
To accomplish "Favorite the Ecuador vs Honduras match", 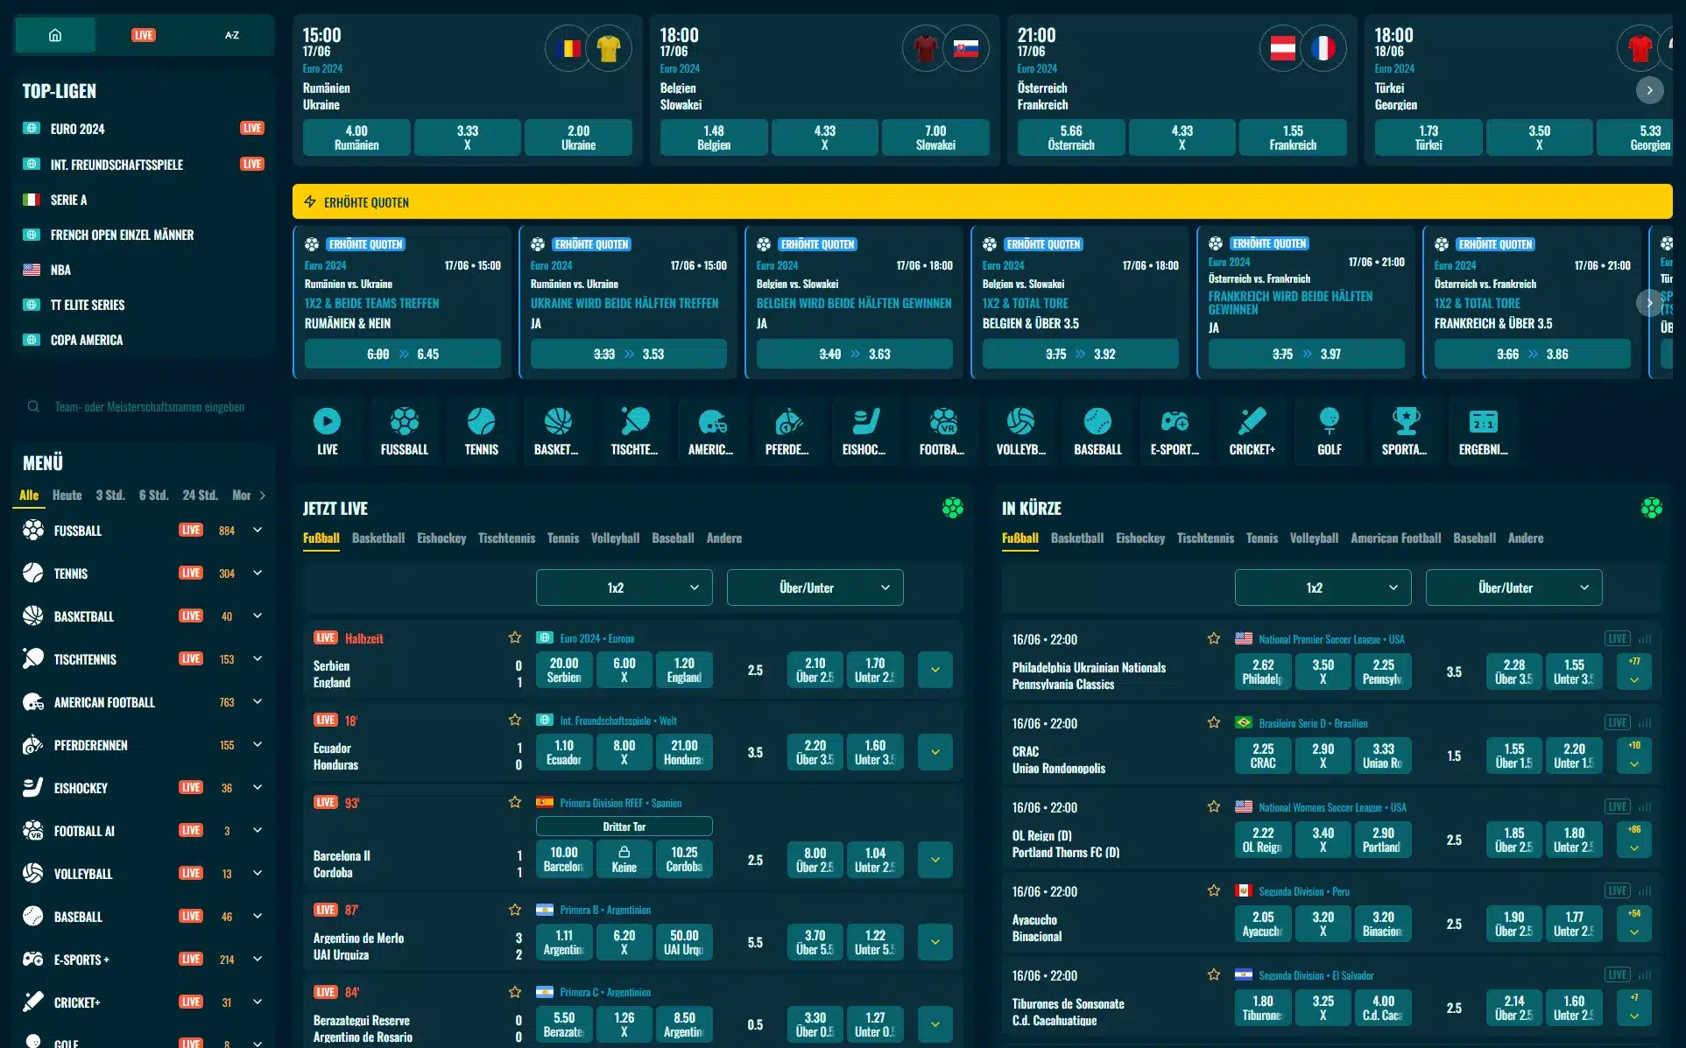I will pos(515,720).
